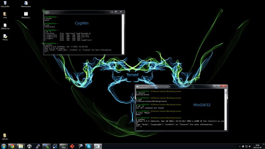
Task: Click the MINGW32 window scrollbar down arrow
Action: (x=225, y=129)
